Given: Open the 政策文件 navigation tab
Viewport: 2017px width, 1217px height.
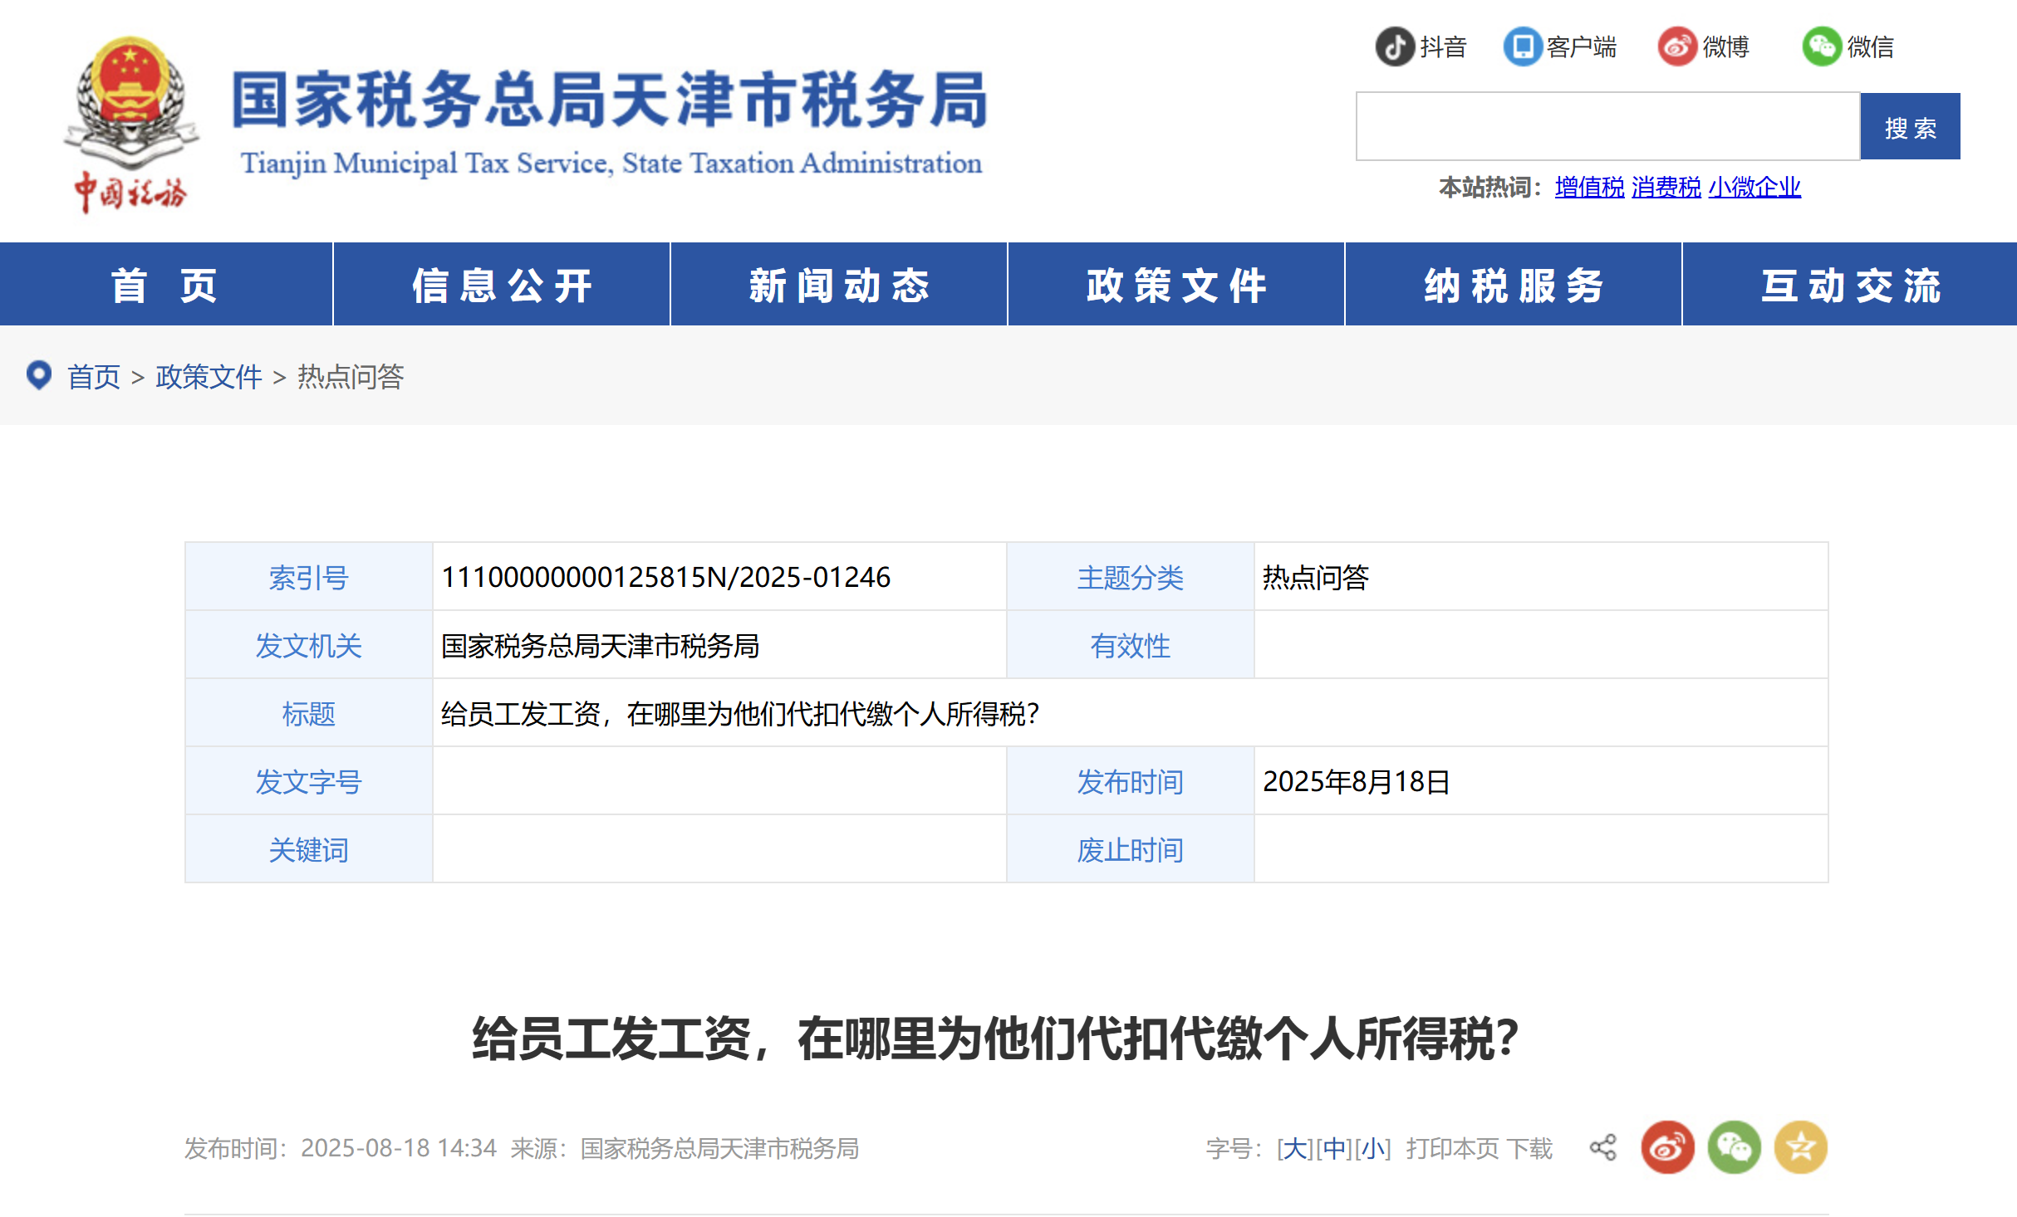Looking at the screenshot, I should tap(1175, 286).
